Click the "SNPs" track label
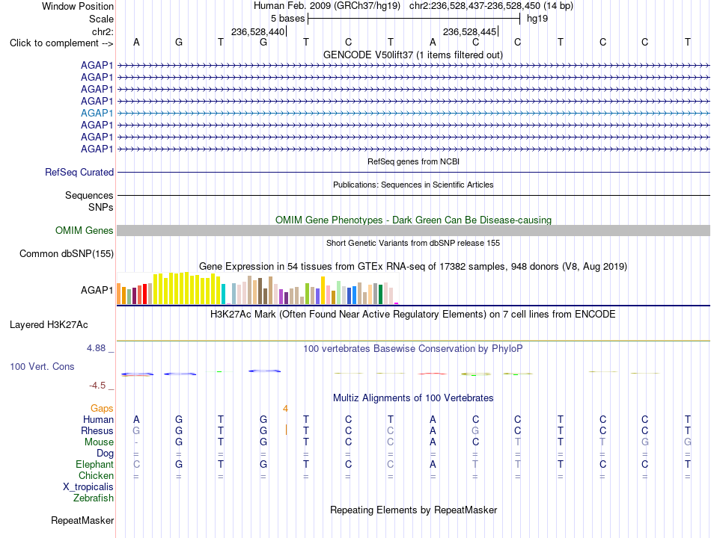This screenshot has width=711, height=538. click(101, 207)
